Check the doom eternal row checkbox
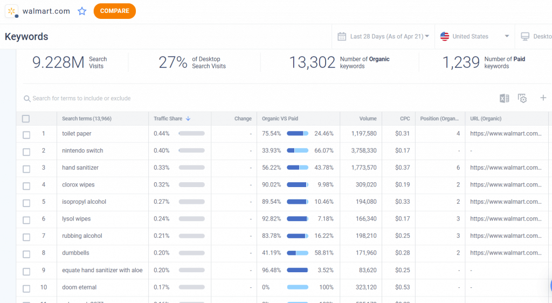This screenshot has height=303, width=552. point(26,288)
